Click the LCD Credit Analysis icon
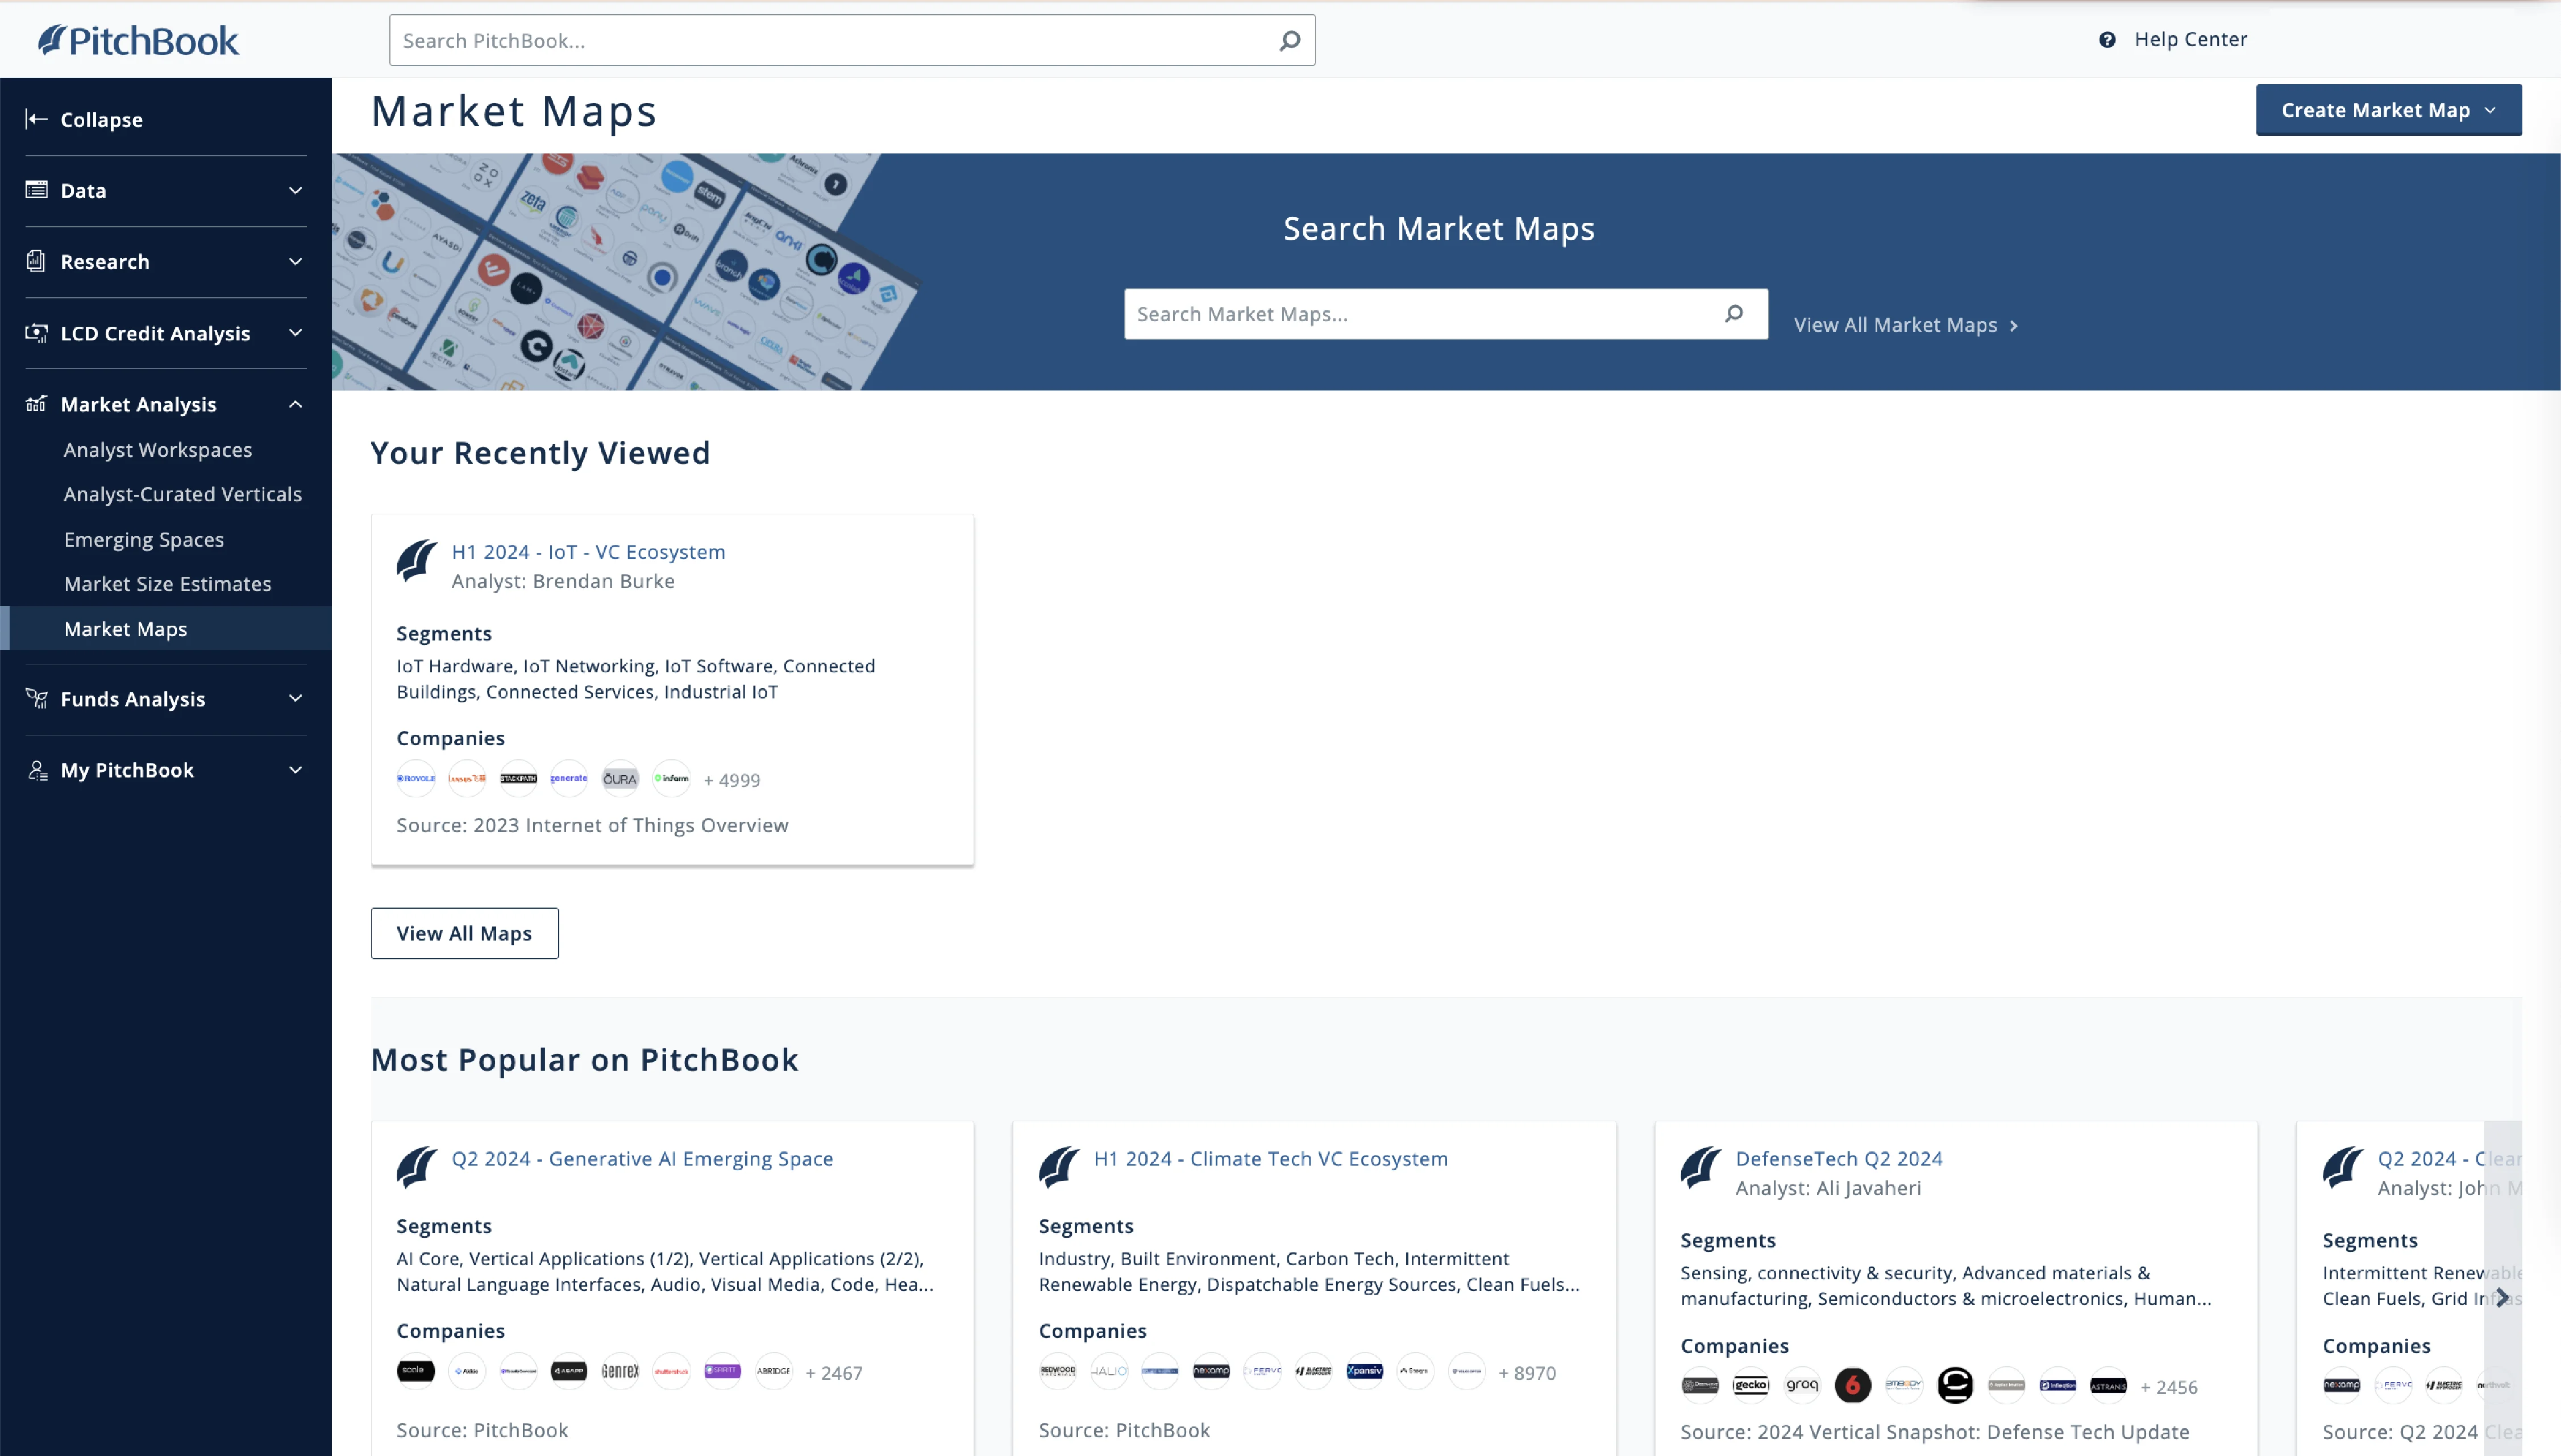The height and width of the screenshot is (1456, 2561). tap(37, 333)
